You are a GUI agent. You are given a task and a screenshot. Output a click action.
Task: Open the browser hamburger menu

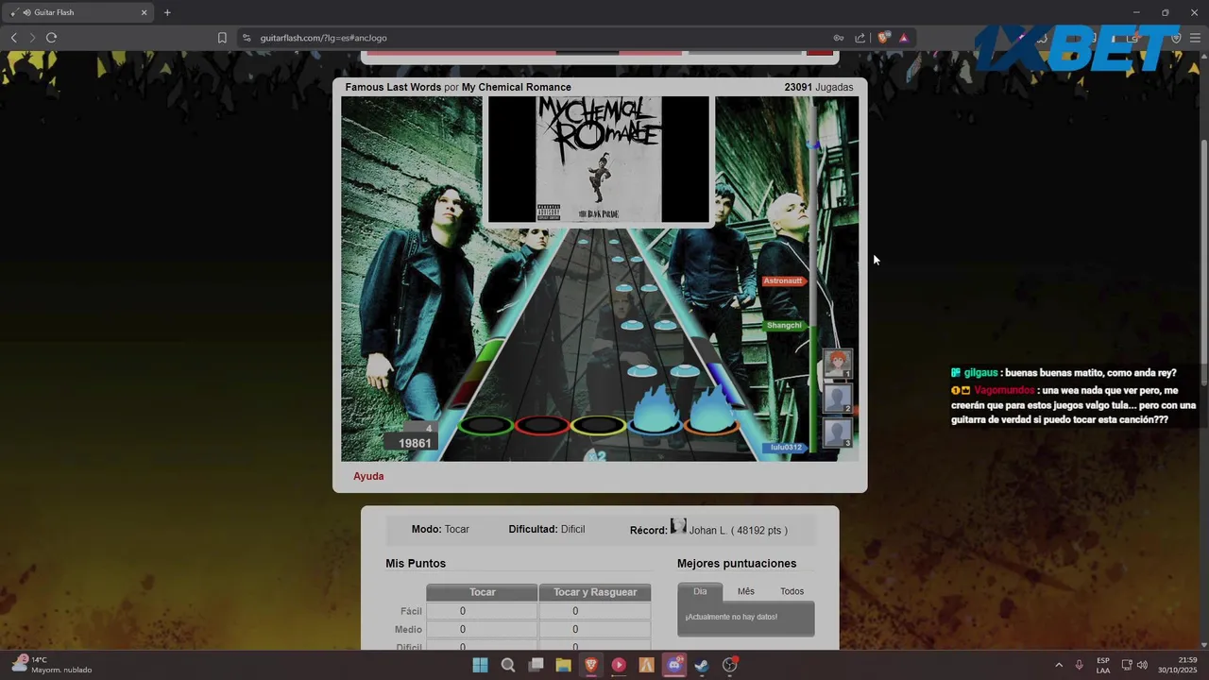(1196, 38)
